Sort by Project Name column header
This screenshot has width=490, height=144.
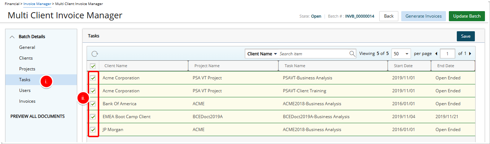point(207,66)
